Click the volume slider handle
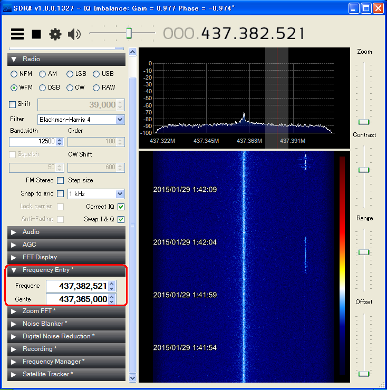The width and height of the screenshot is (387, 390). [x=129, y=33]
